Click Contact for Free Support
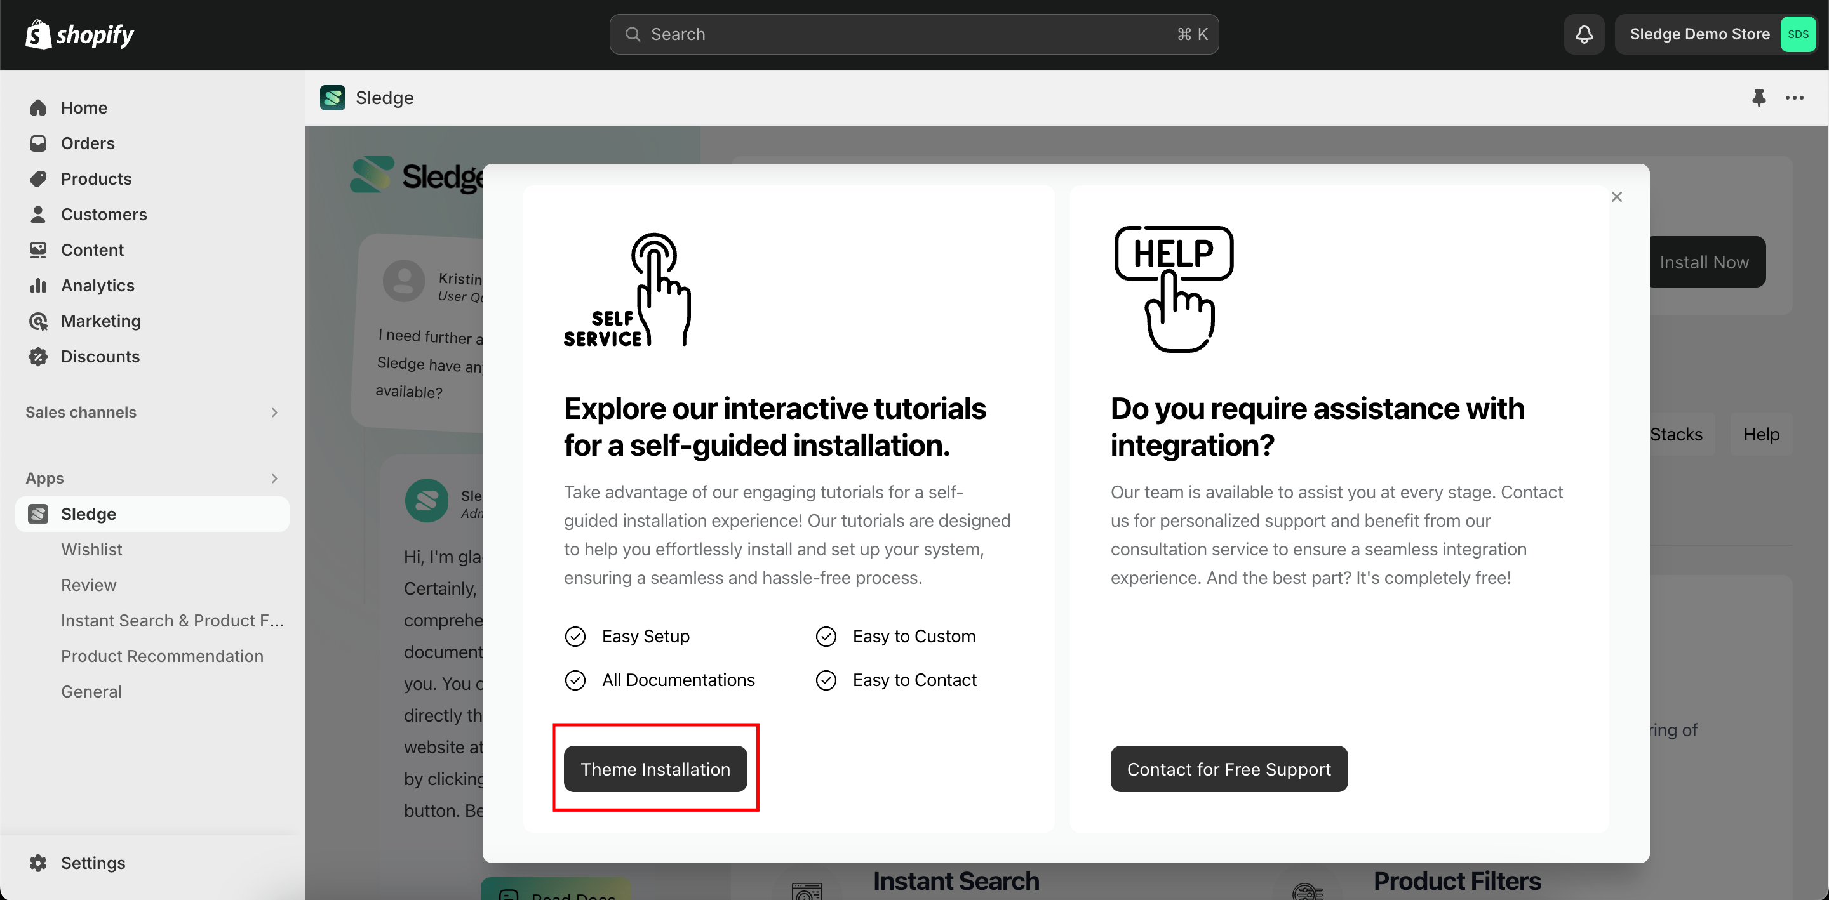 (1228, 769)
